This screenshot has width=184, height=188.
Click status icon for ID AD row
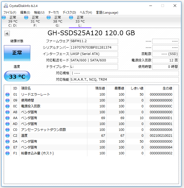[x=7, y=124]
